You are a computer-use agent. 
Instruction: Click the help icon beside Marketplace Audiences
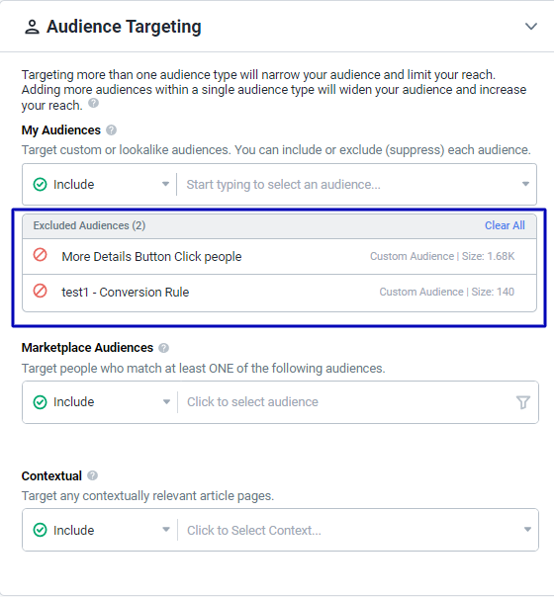164,348
